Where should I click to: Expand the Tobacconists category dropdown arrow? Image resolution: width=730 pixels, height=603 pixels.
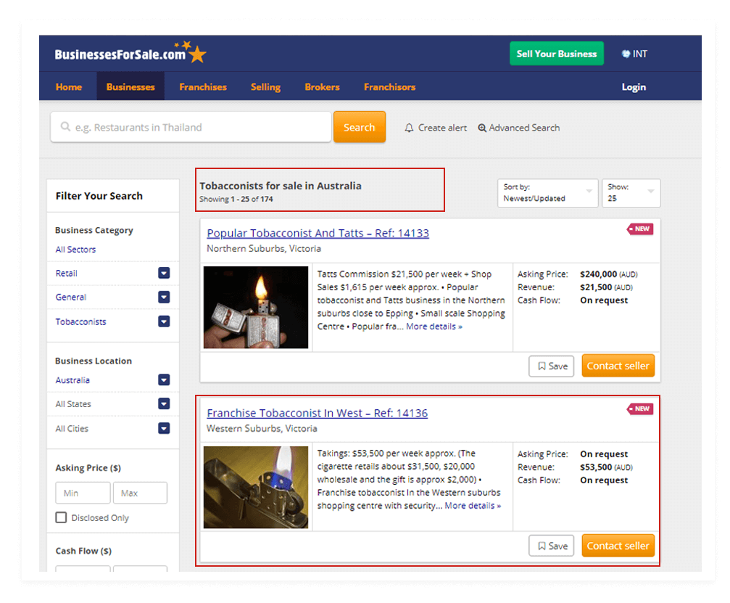click(x=164, y=321)
